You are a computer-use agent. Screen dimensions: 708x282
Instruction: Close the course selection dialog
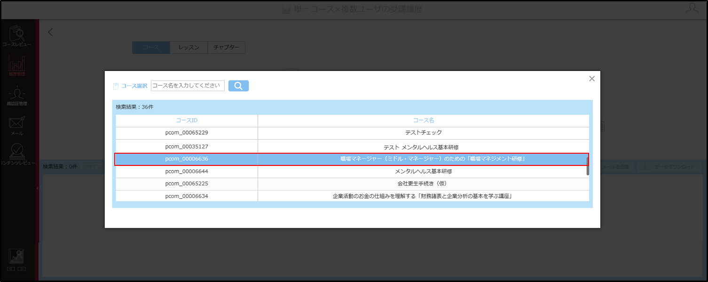(592, 78)
